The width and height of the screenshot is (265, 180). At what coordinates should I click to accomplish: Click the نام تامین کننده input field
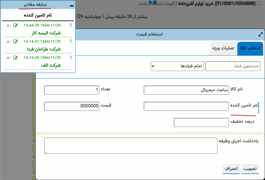pos(184,106)
